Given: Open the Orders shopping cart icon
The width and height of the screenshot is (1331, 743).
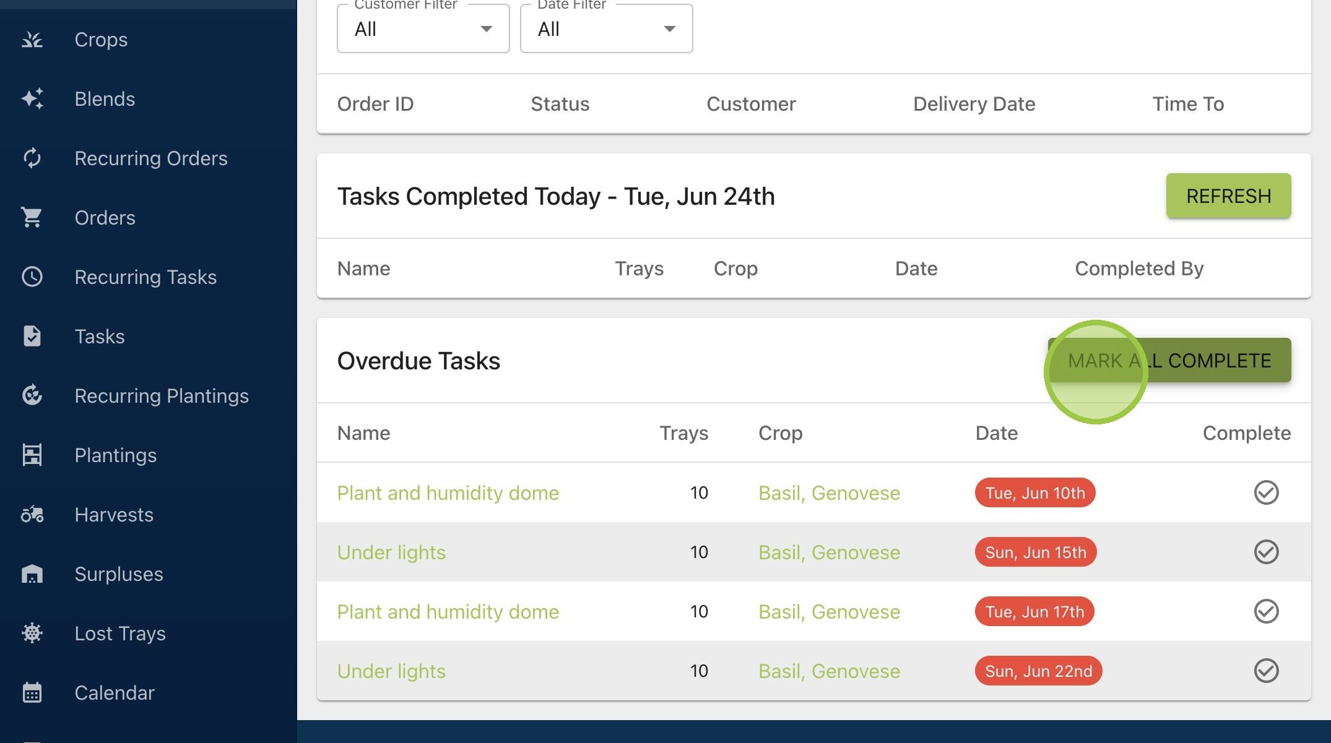Looking at the screenshot, I should click(32, 218).
